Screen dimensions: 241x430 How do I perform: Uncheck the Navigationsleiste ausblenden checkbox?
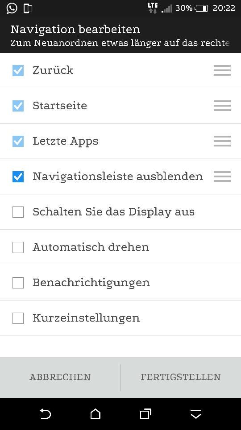(x=18, y=176)
